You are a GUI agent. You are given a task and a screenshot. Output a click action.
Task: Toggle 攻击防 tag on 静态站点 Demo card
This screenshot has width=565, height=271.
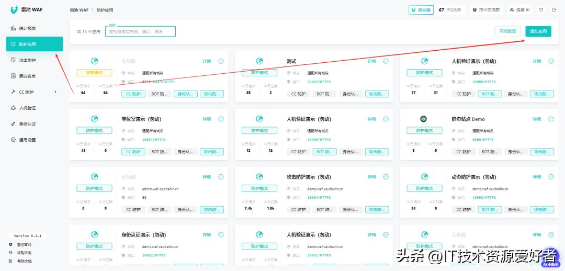[542, 152]
